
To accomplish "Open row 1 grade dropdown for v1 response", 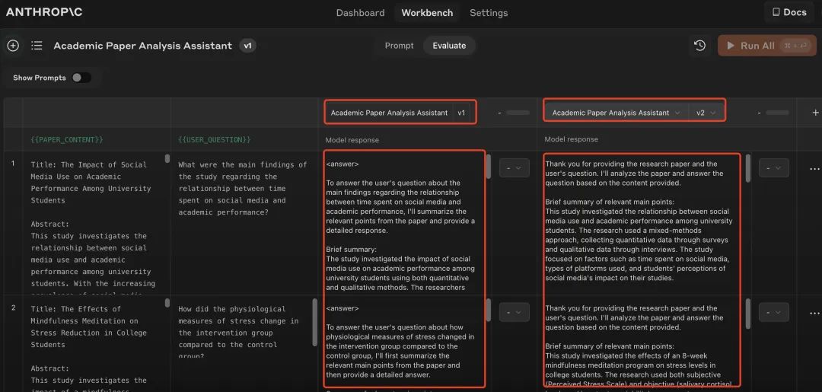I will [514, 168].
